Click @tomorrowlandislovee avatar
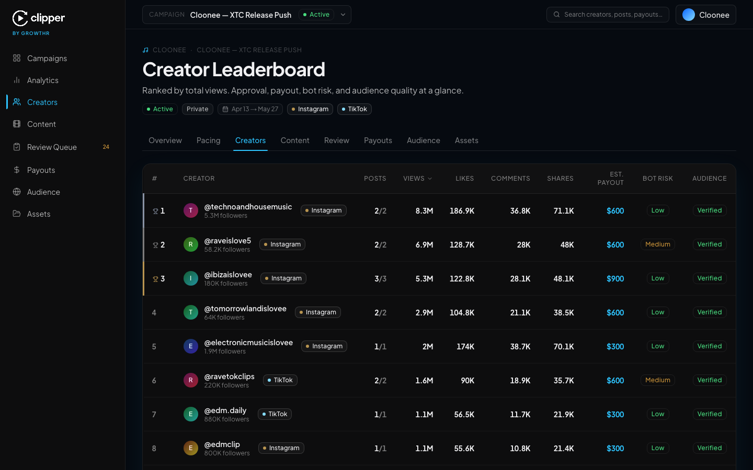The image size is (753, 470). pos(190,312)
